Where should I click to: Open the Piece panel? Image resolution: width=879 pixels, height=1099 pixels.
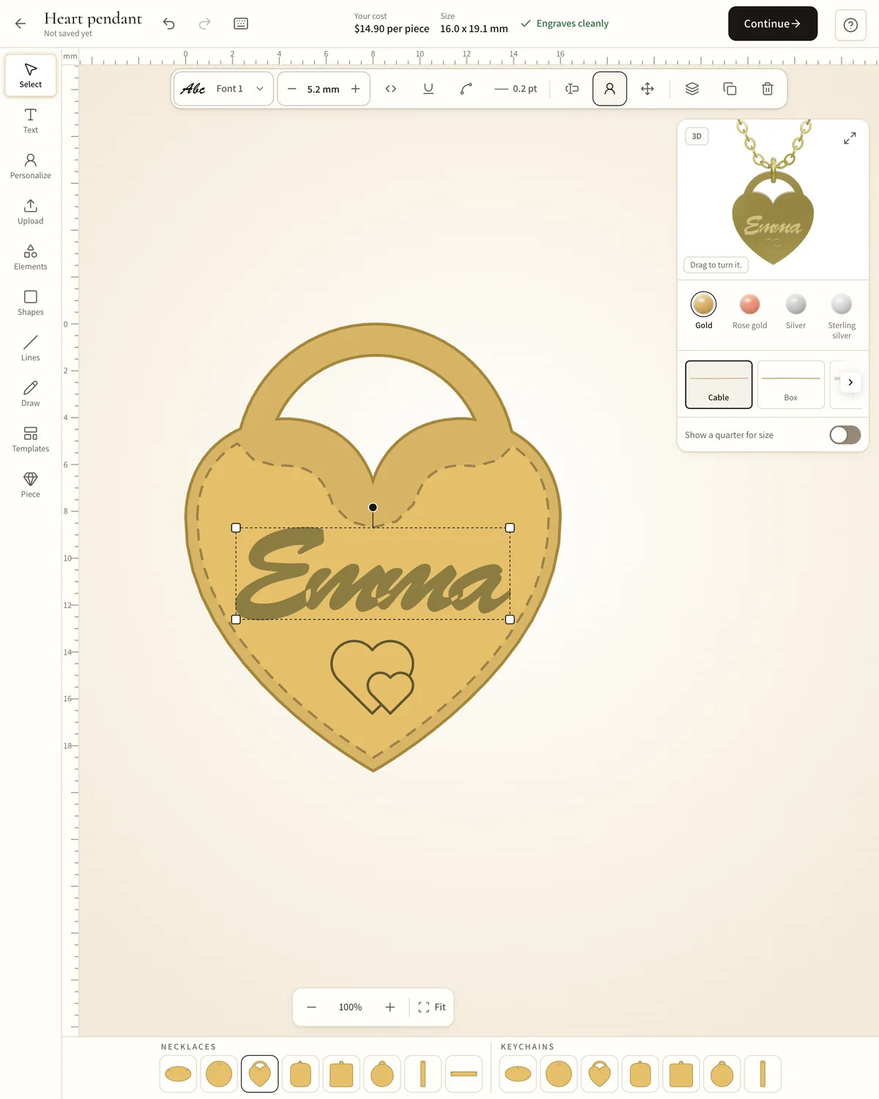(x=31, y=484)
